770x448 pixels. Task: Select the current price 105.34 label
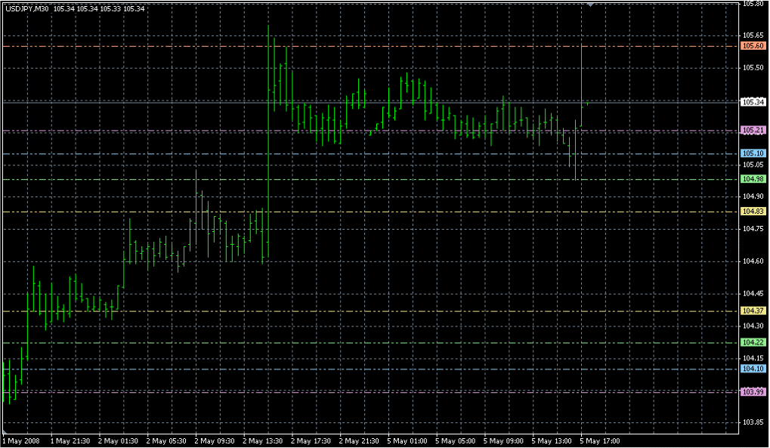tap(752, 101)
